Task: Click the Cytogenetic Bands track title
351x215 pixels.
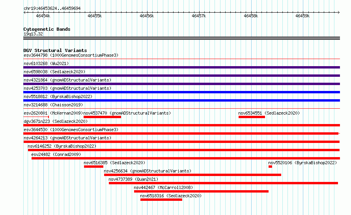Action: 47,29
